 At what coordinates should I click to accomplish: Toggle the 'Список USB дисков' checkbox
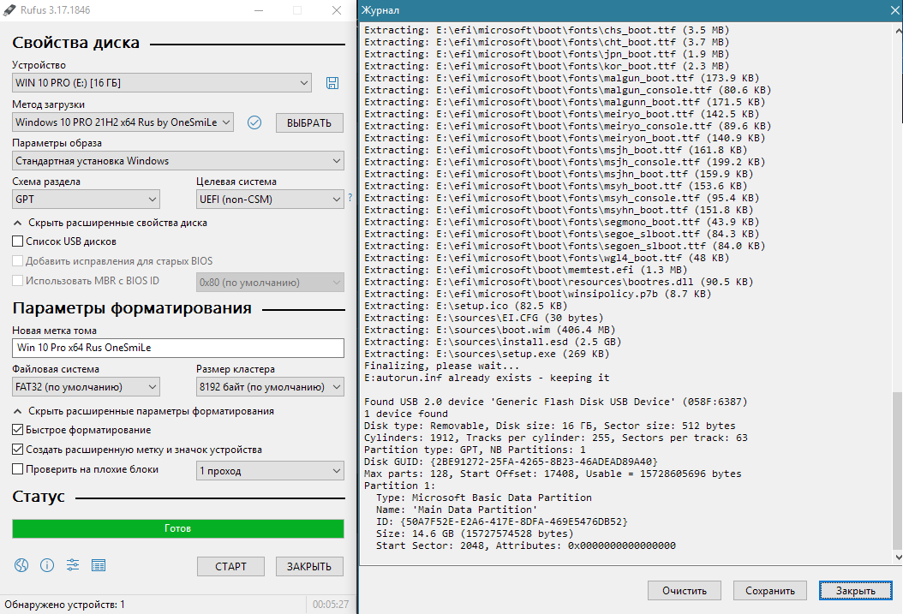point(18,241)
